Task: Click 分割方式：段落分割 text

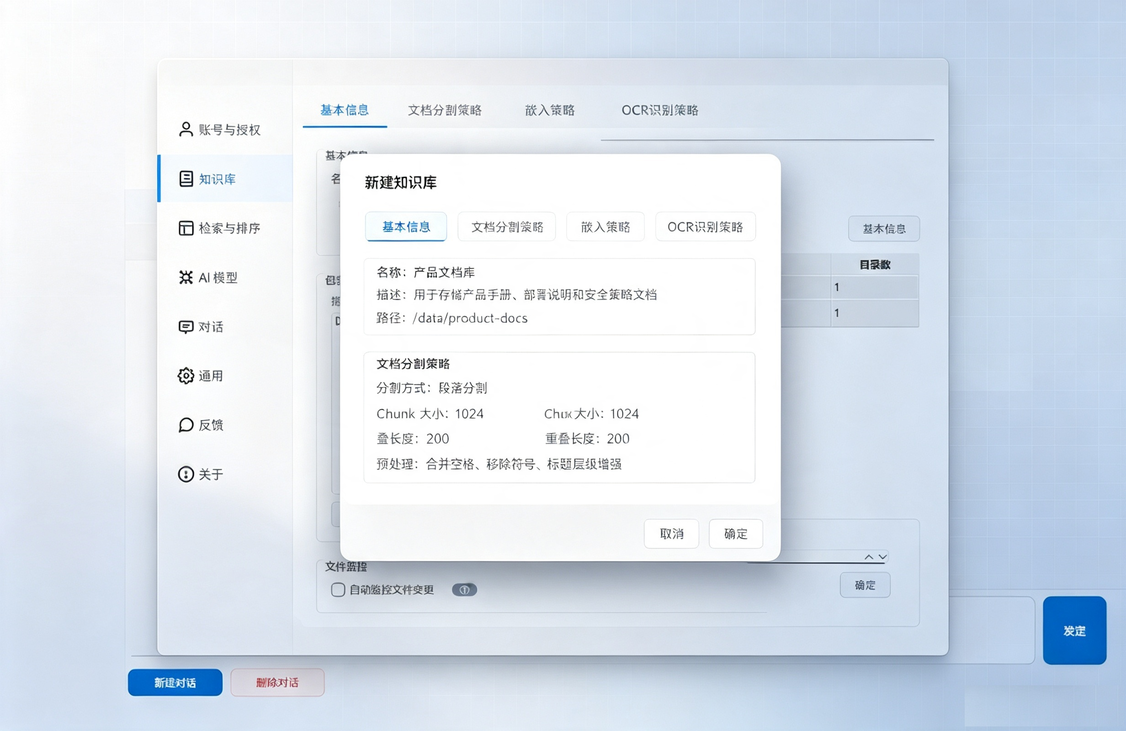Action: pos(431,388)
